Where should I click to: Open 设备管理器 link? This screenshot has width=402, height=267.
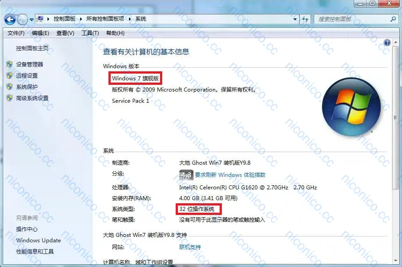(30, 65)
